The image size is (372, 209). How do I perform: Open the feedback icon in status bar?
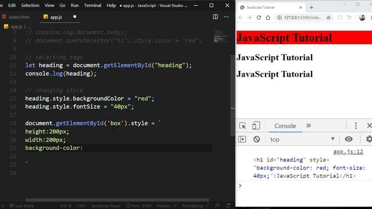217,206
